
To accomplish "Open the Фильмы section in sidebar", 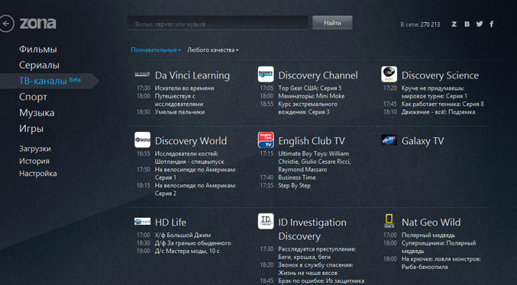I will tap(38, 50).
